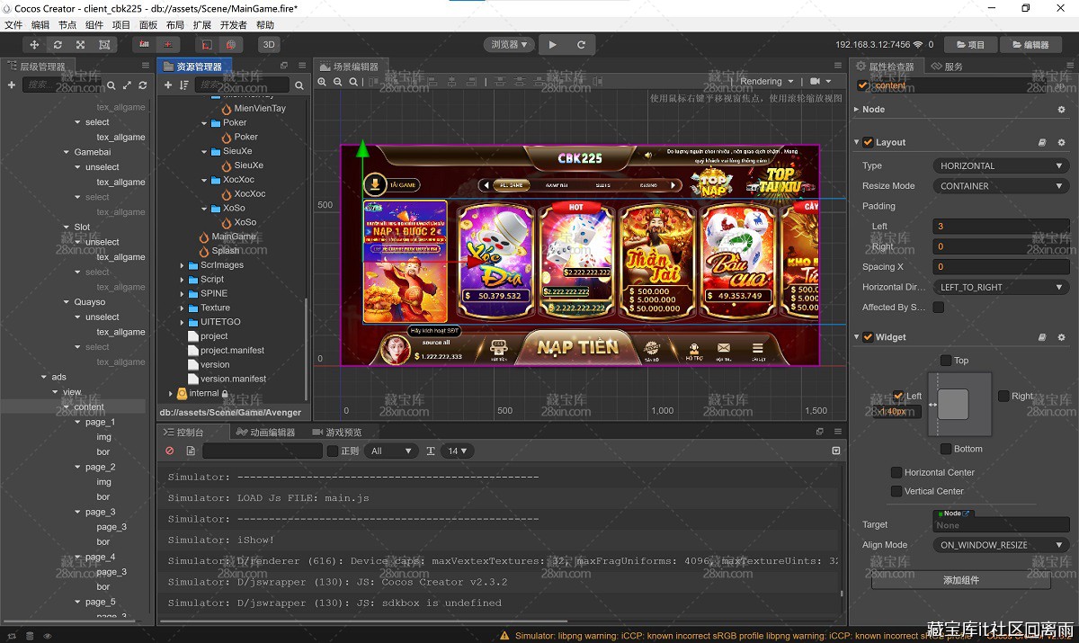Viewport: 1079px width, 643px height.
Task: Switch to the 动画编辑器 tab
Action: point(265,433)
